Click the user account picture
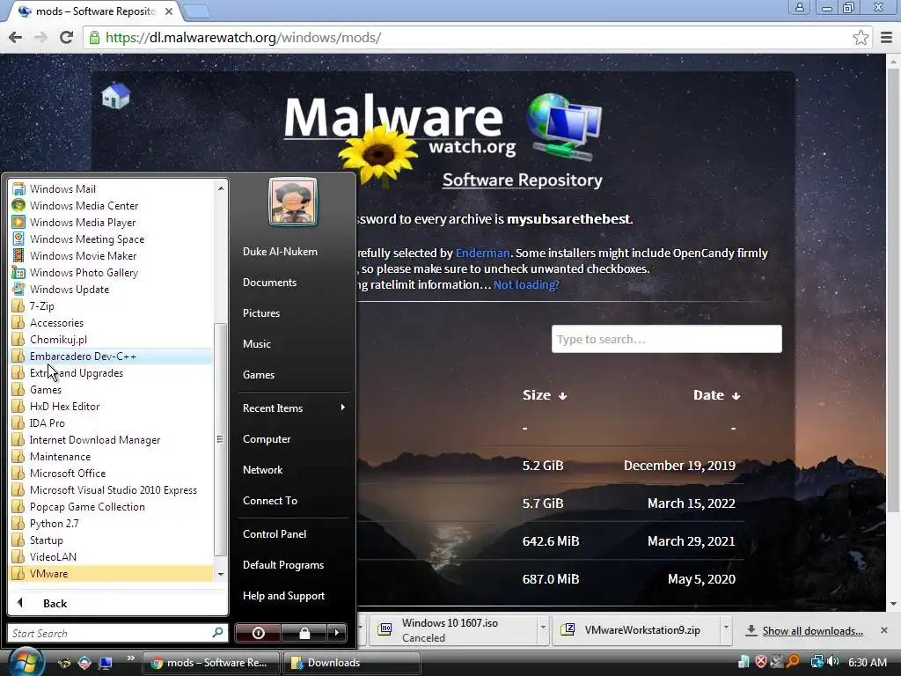 click(x=293, y=202)
